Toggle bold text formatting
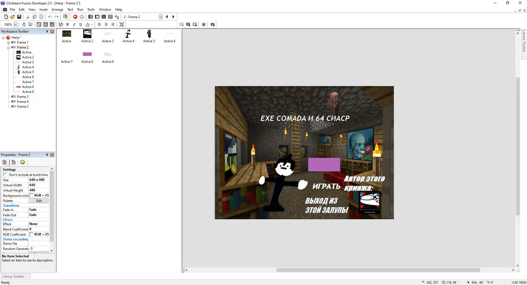The image size is (527, 285). [67, 25]
